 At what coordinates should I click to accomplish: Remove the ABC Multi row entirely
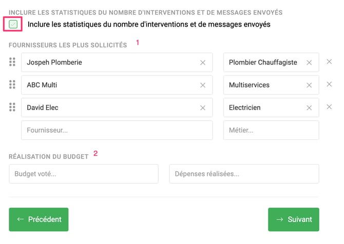pyautogui.click(x=330, y=84)
